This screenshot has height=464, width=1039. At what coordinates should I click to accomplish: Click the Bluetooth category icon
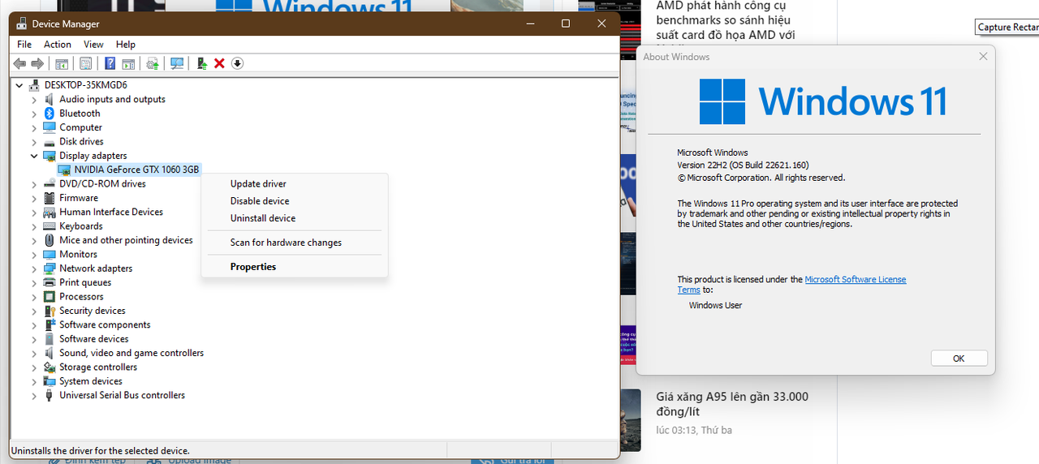50,114
